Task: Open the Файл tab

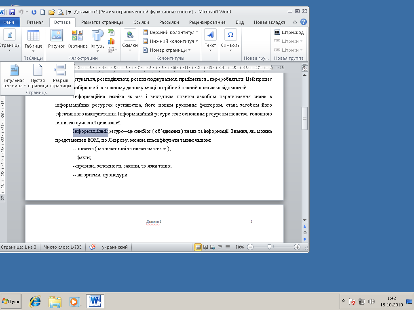Action: click(x=9, y=22)
